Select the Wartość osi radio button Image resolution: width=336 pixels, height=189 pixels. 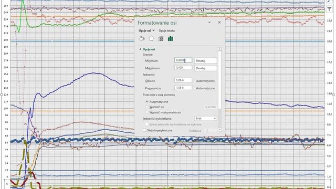pyautogui.click(x=147, y=107)
